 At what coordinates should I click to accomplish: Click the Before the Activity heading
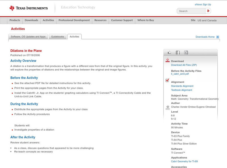pos(24,78)
